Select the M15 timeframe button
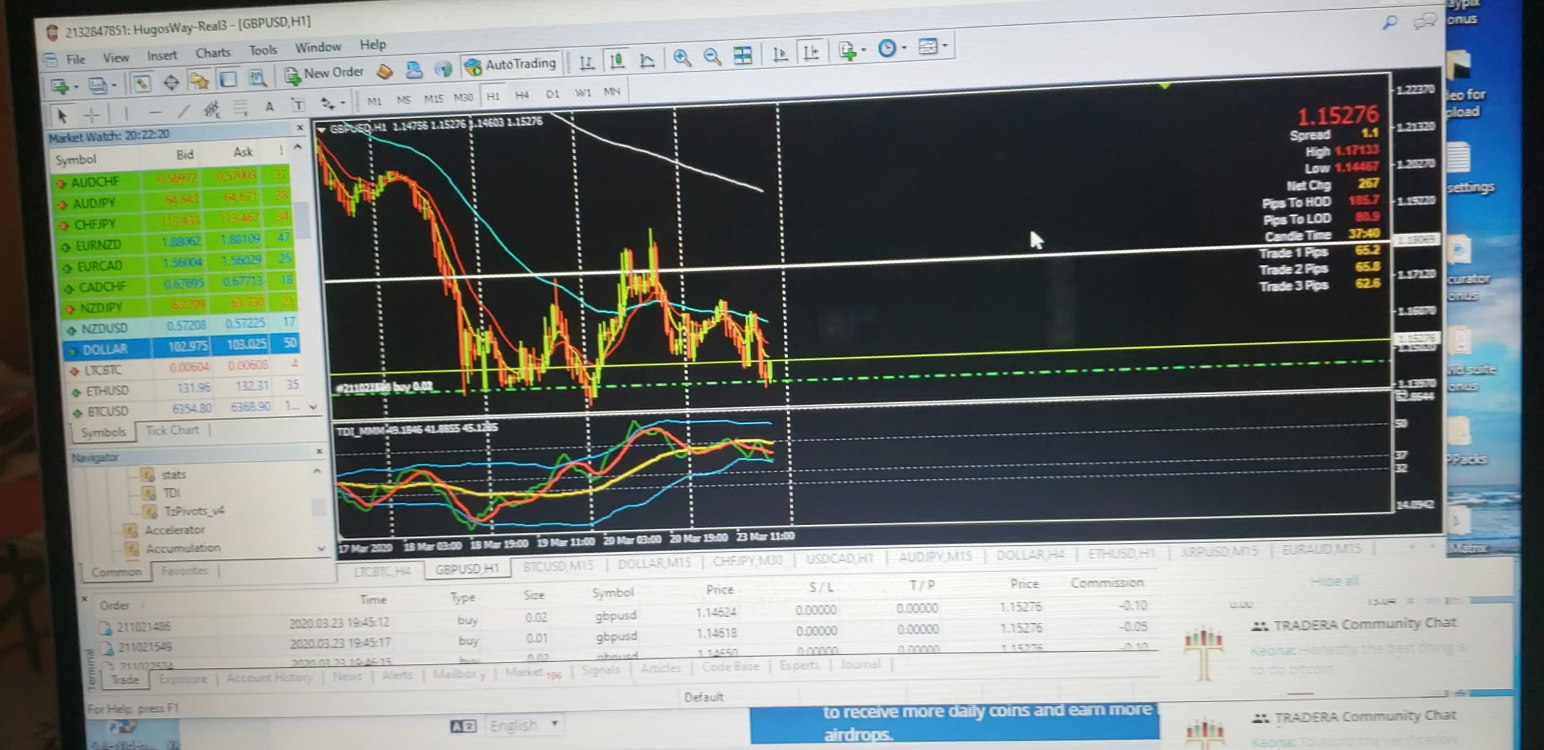 point(433,99)
